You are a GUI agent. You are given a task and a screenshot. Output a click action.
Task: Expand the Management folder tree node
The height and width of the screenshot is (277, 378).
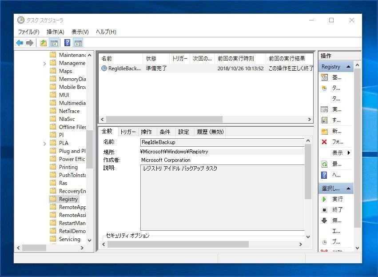coord(45,63)
